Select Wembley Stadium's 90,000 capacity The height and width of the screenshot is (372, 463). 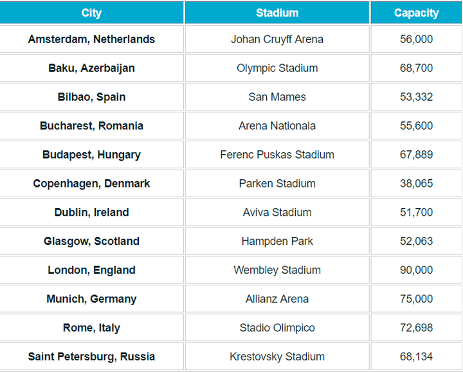(x=416, y=270)
